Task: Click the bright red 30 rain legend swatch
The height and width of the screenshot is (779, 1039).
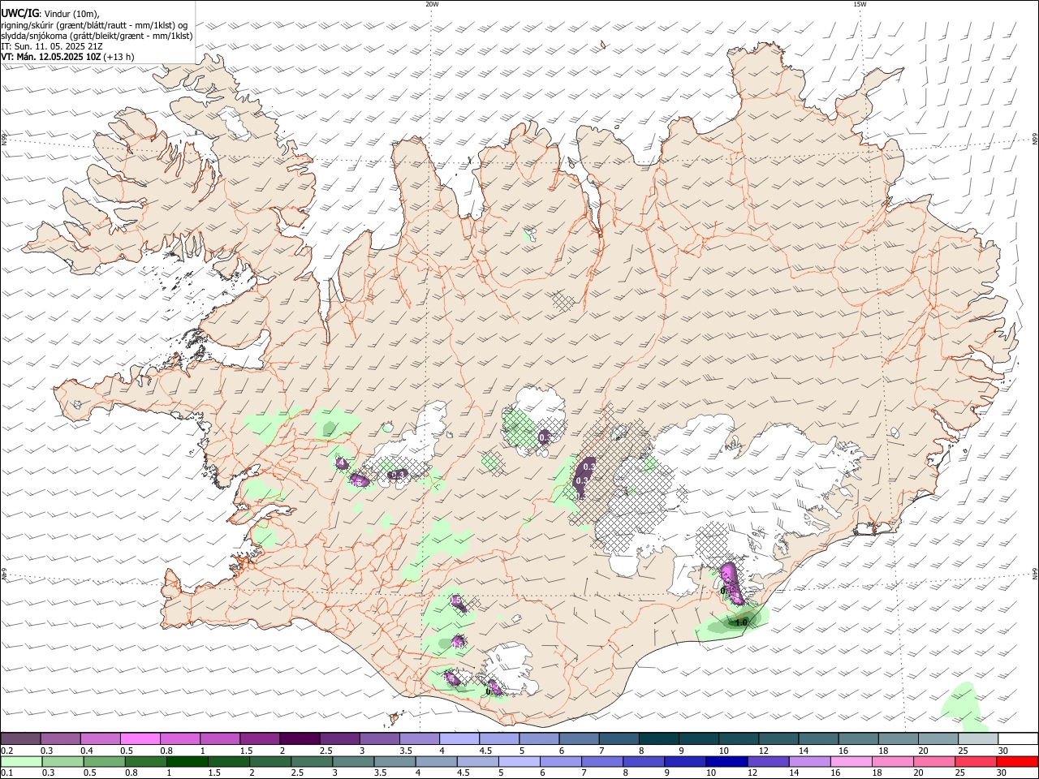Action: click(1017, 762)
